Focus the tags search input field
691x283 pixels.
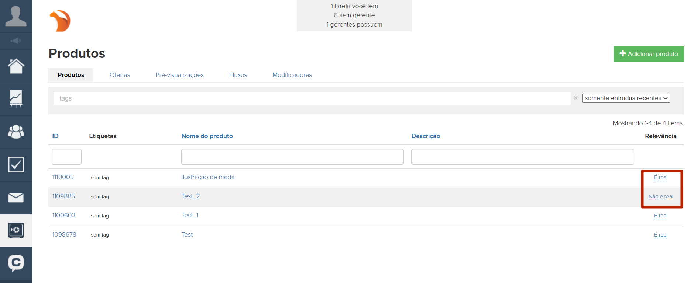coord(312,98)
